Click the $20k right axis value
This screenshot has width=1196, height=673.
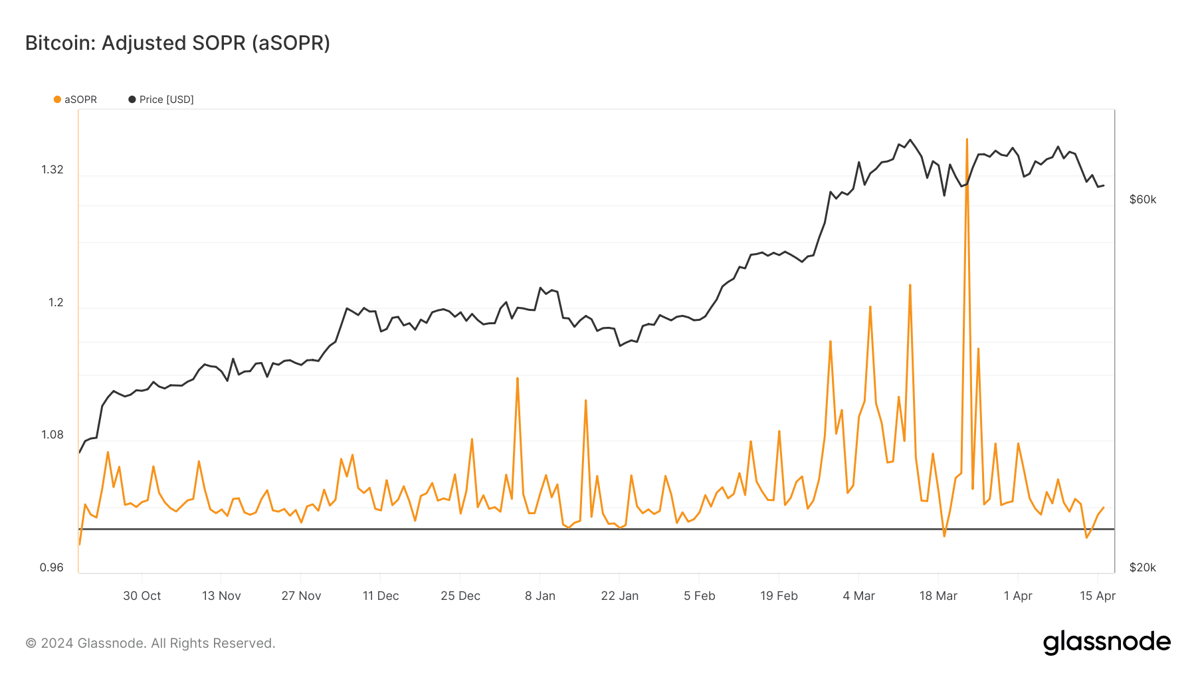pyautogui.click(x=1143, y=568)
